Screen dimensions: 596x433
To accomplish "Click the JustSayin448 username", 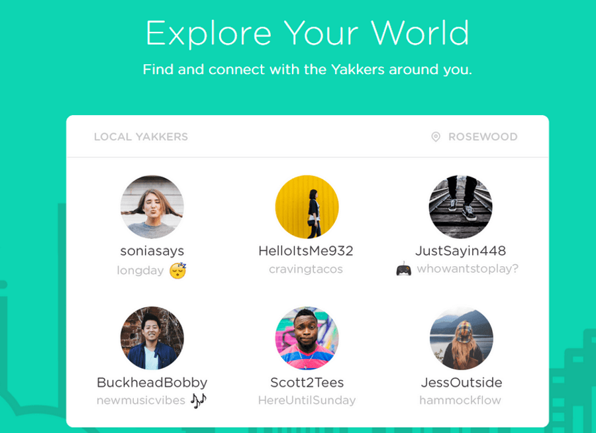I will tap(460, 252).
